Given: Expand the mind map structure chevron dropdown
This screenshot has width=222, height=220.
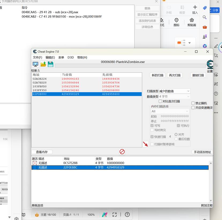Looking at the screenshot, I should coord(189,43).
